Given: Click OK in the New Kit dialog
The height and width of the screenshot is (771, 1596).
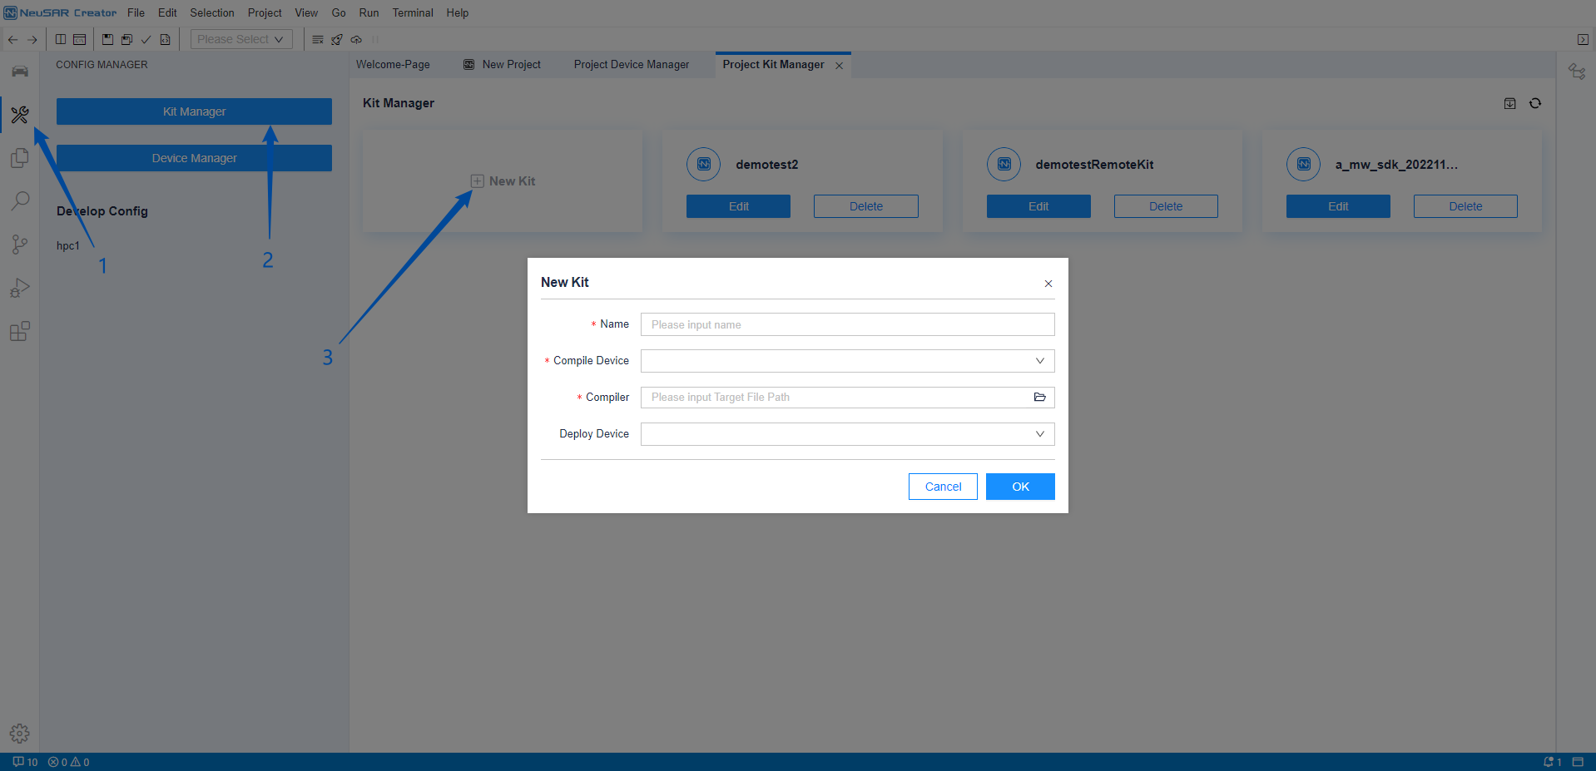Looking at the screenshot, I should (1020, 487).
